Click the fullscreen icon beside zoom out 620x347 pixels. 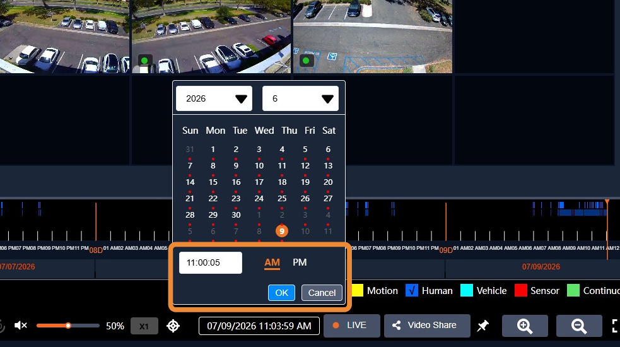[615, 326]
